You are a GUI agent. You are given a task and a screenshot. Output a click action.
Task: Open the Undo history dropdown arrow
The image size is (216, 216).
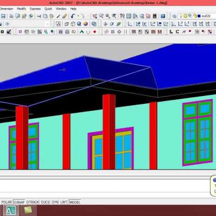coord(78,16)
